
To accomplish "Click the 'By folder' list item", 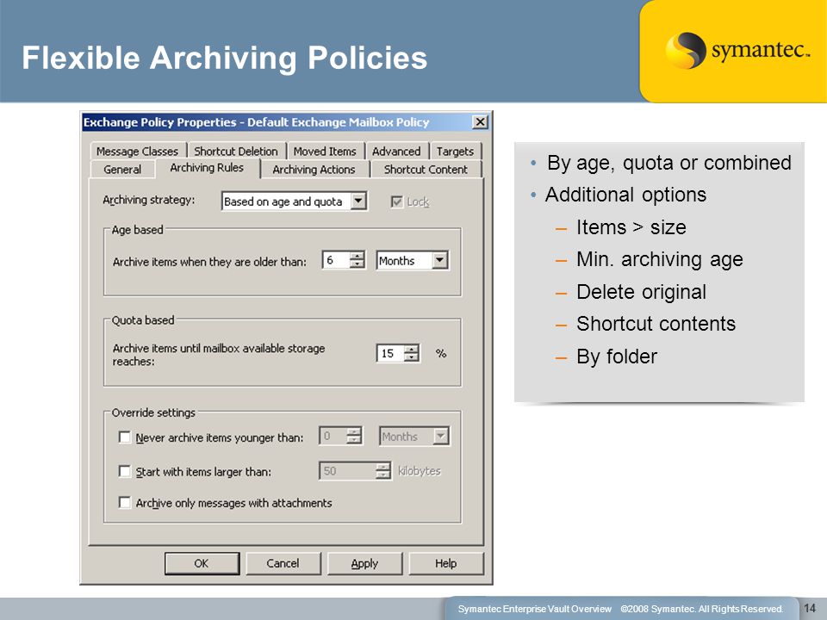I will [617, 356].
